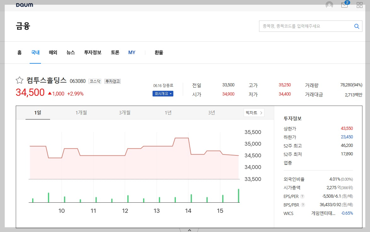
Task: Open the 회사개요 dropdown
Action: [163, 94]
